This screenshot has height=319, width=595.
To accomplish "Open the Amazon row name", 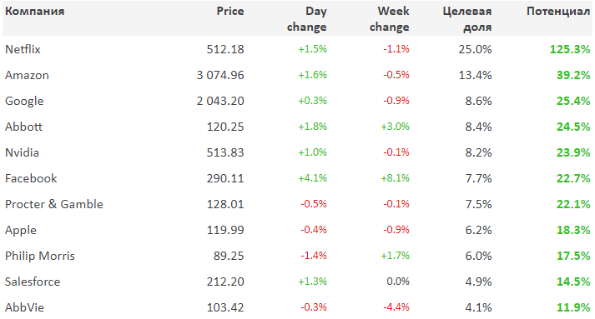I will coord(27,75).
